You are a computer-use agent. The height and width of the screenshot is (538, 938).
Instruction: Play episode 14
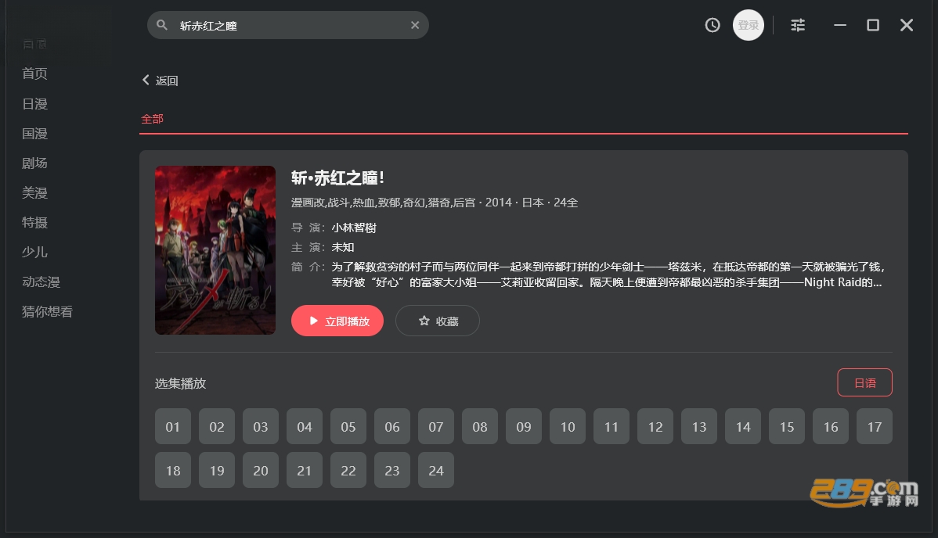(x=743, y=427)
